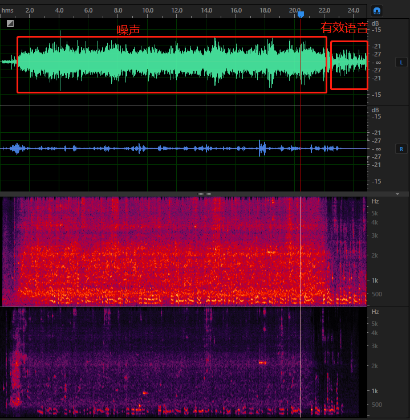Click the 16.0 mark on time ruler
The height and width of the screenshot is (420, 410).
pos(236,10)
